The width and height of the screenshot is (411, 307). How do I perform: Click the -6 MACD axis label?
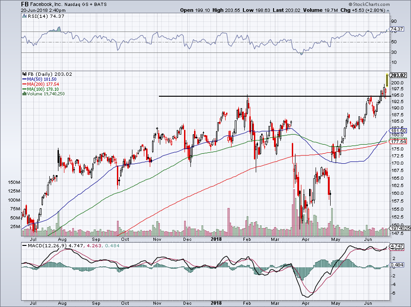pos(393,293)
